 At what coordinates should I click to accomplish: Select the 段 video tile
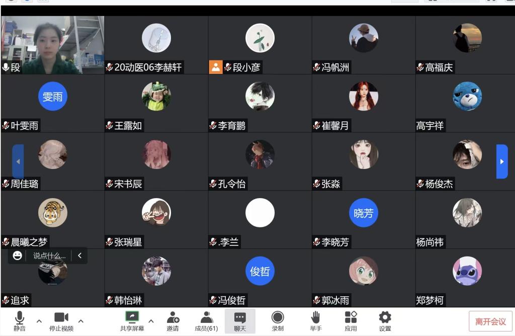click(52, 45)
